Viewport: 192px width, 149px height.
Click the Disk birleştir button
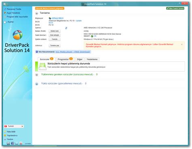coord(55,35)
